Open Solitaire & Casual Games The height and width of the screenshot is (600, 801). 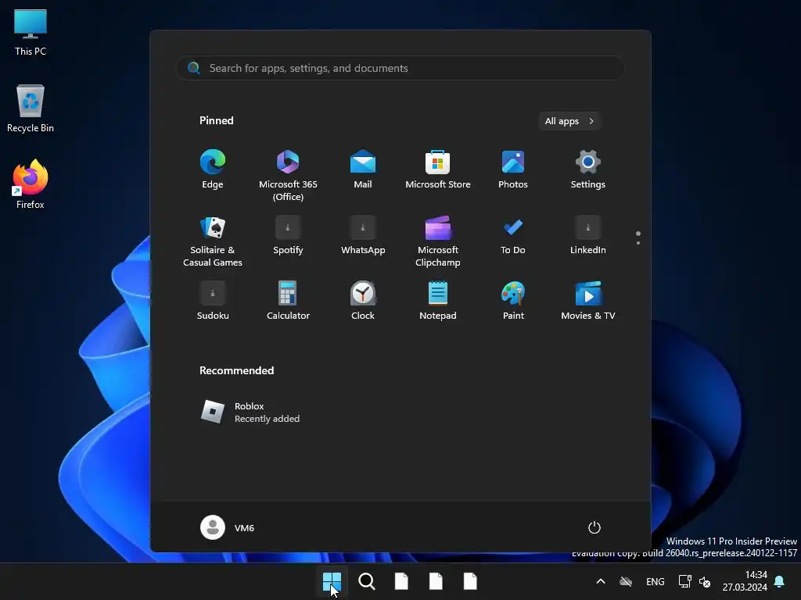coord(213,241)
